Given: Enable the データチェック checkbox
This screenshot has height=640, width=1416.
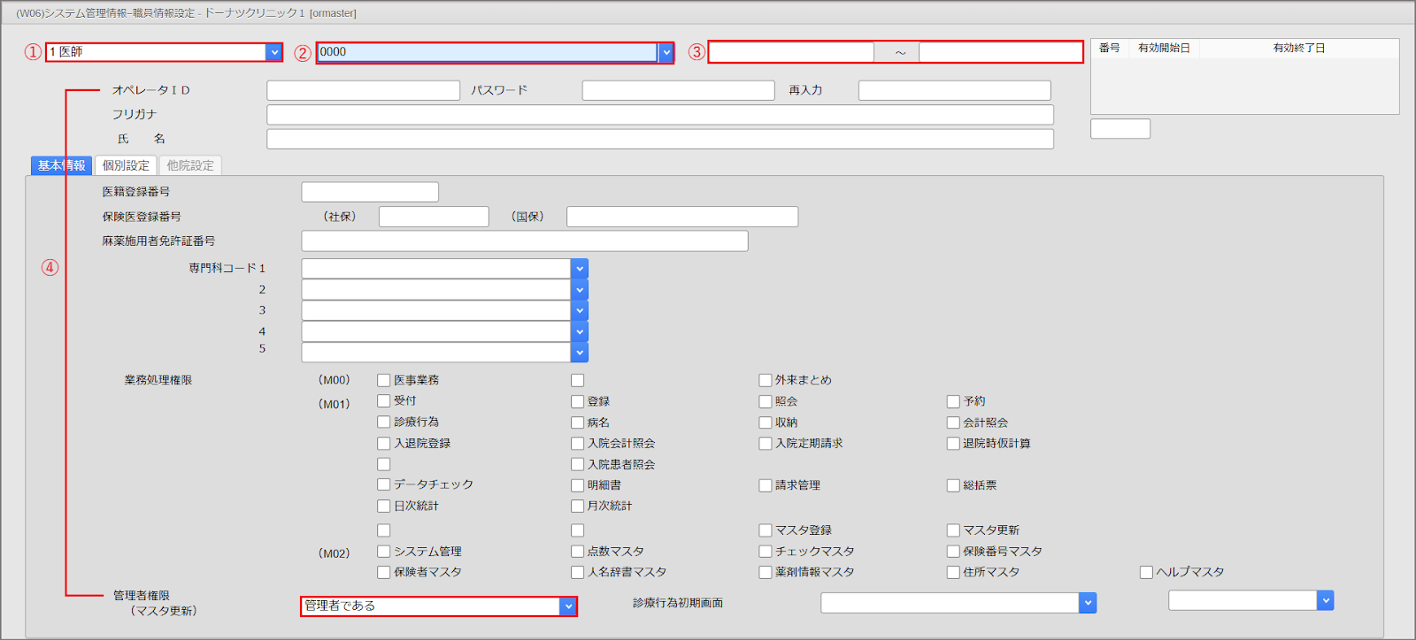Looking at the screenshot, I should click(384, 484).
